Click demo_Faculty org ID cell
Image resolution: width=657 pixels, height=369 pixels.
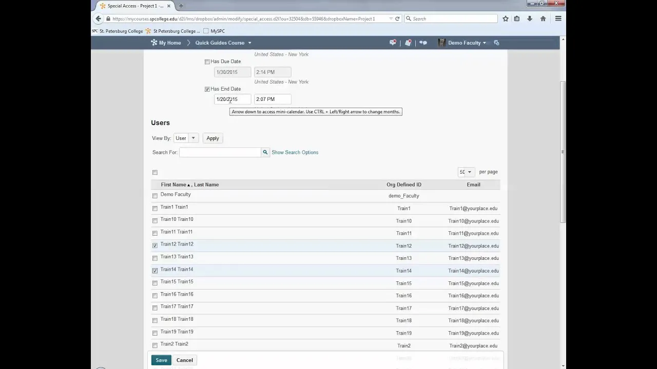pos(404,196)
